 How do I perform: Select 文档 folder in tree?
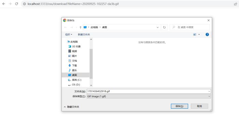(72, 61)
